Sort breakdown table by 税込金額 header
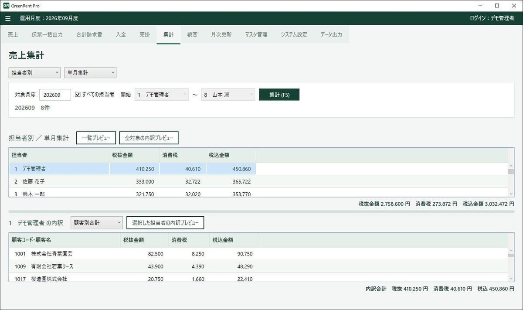Viewport: 523px width, 310px height. tap(234, 239)
